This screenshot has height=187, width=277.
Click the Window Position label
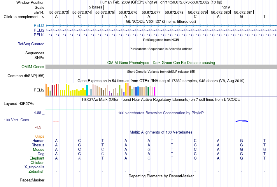(x=30, y=2)
